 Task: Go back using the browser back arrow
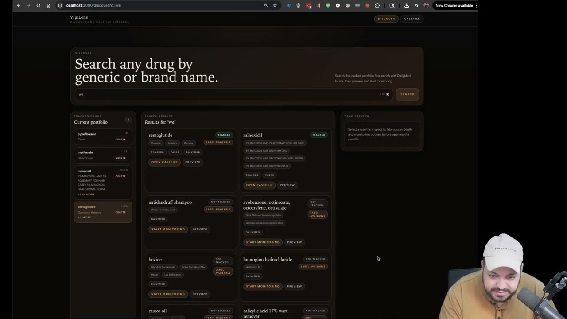pos(19,5)
